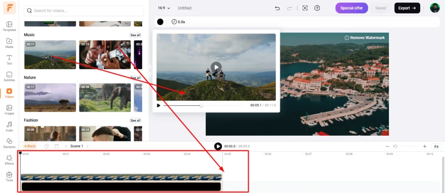The width and height of the screenshot is (445, 193).
Task: Click Remove Watermark link
Action: point(365,38)
